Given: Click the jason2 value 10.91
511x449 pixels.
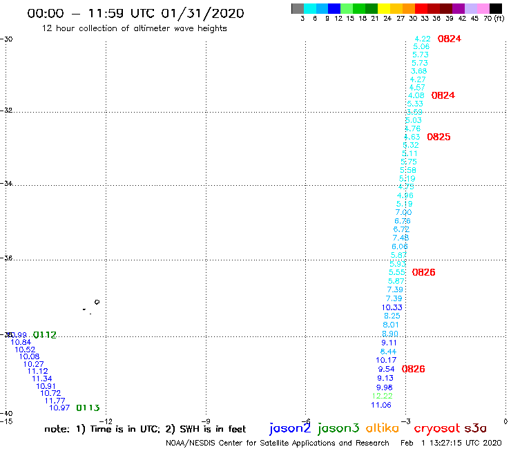Looking at the screenshot, I should [x=46, y=386].
